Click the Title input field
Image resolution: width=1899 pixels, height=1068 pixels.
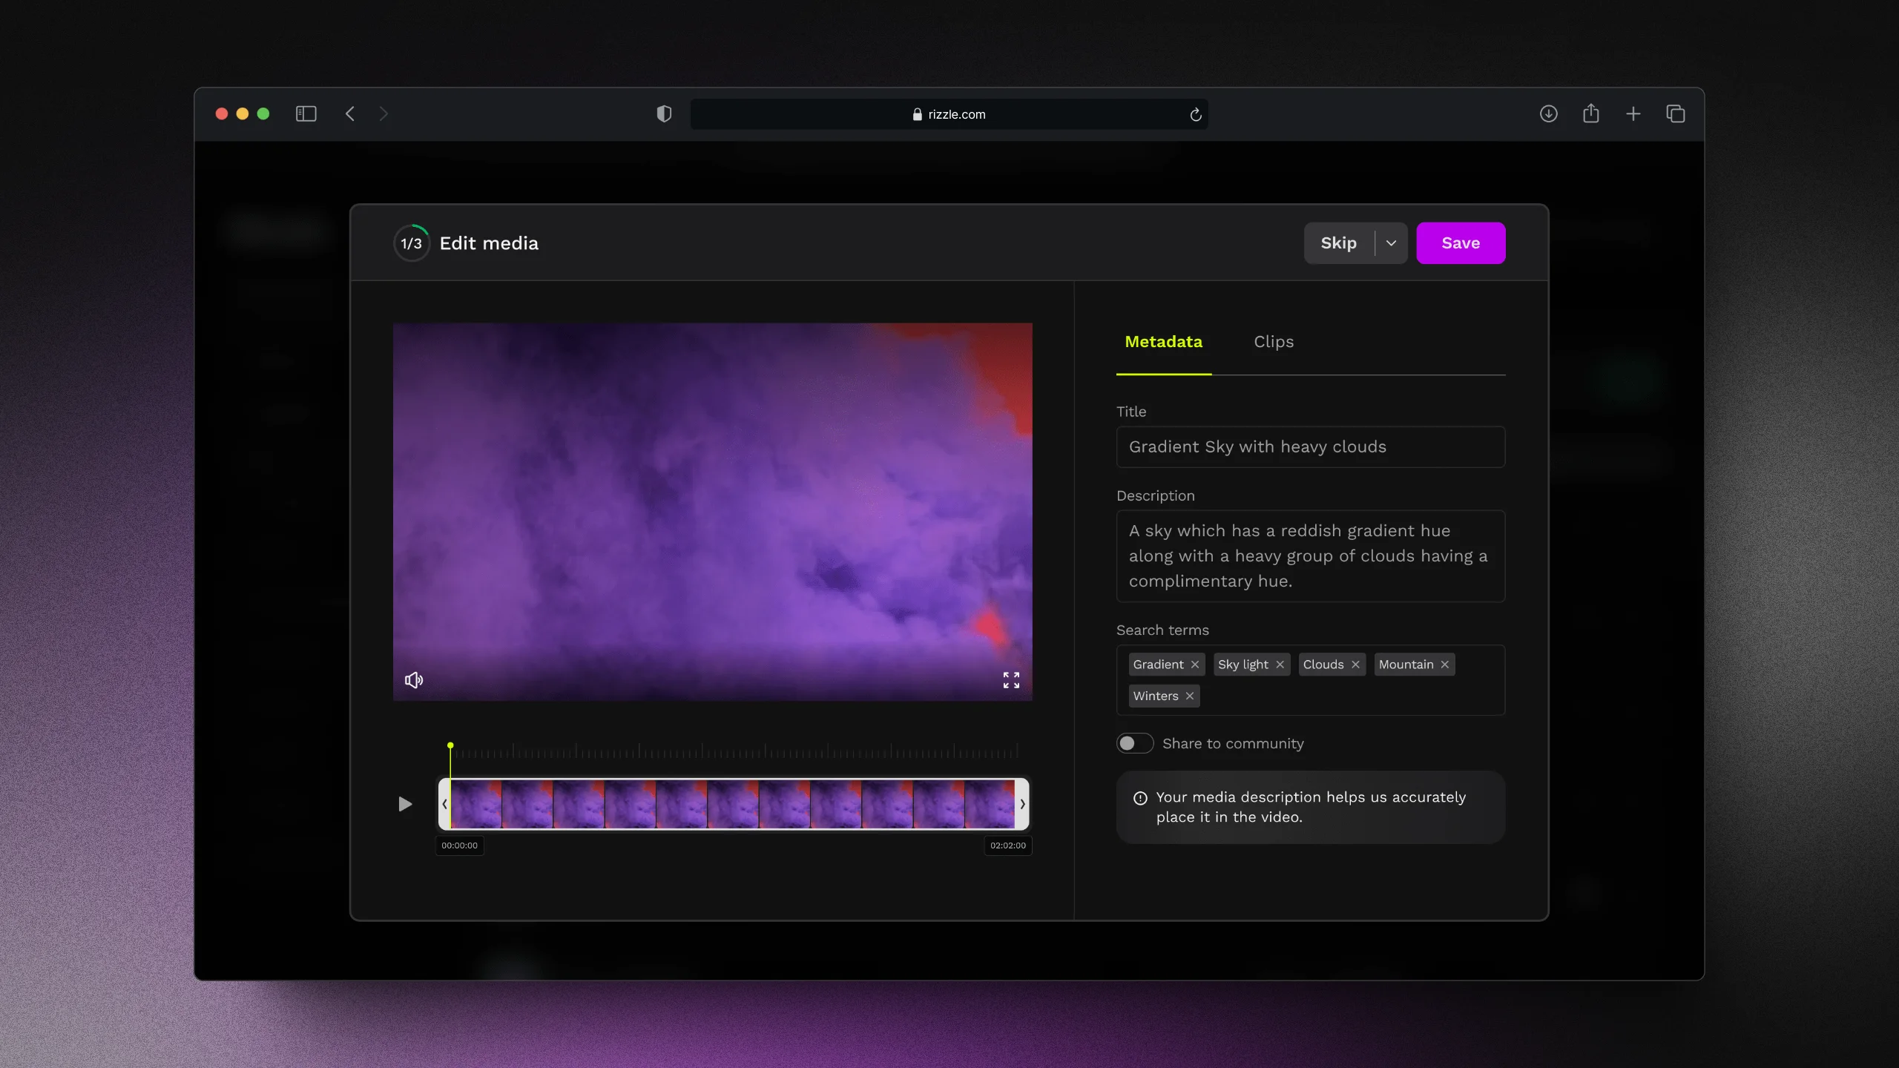click(1310, 446)
